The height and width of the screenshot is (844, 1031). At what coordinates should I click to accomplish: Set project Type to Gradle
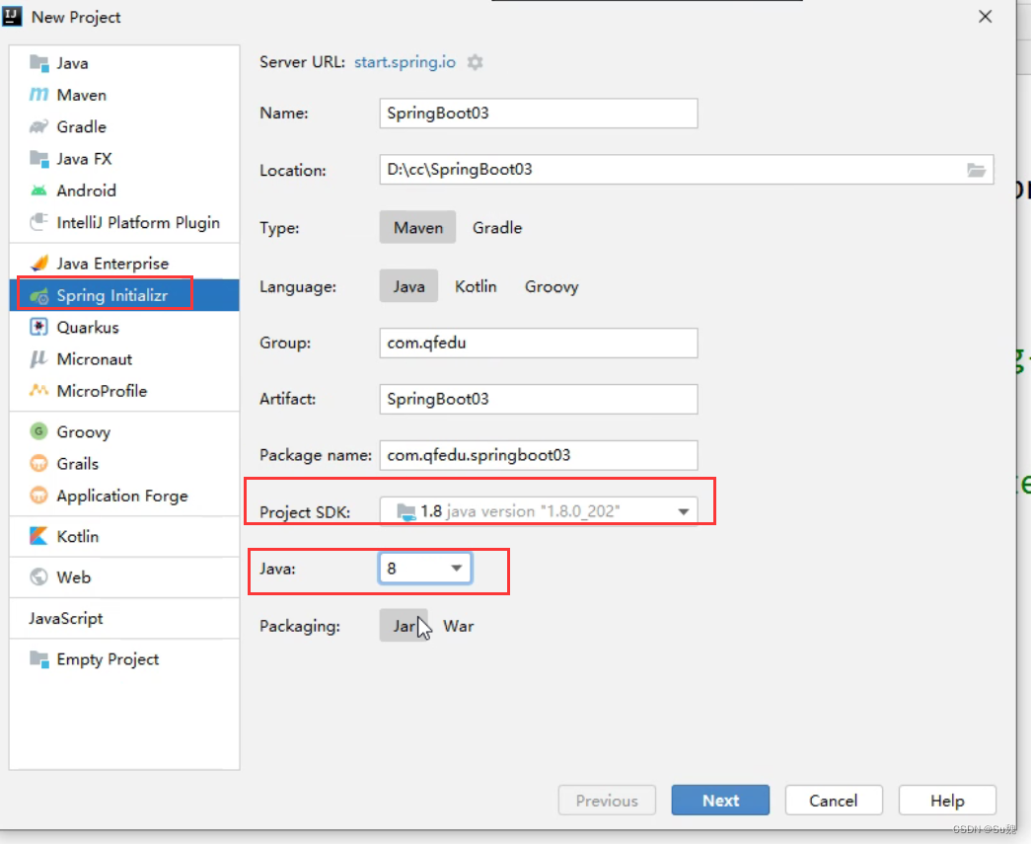tap(497, 228)
